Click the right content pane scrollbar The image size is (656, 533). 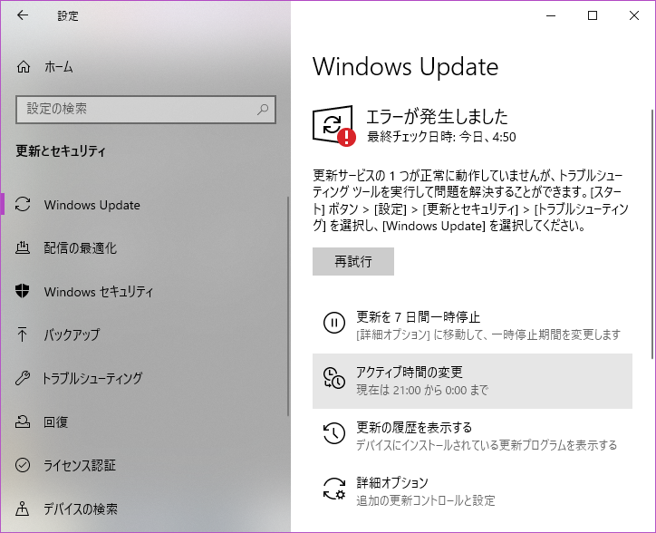[x=651, y=234]
